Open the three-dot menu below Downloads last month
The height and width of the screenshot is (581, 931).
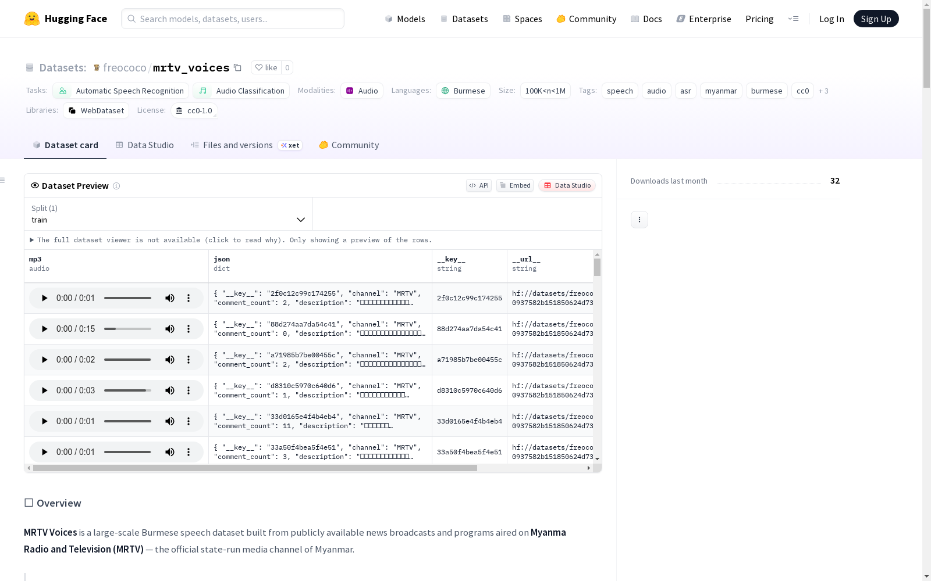[639, 220]
